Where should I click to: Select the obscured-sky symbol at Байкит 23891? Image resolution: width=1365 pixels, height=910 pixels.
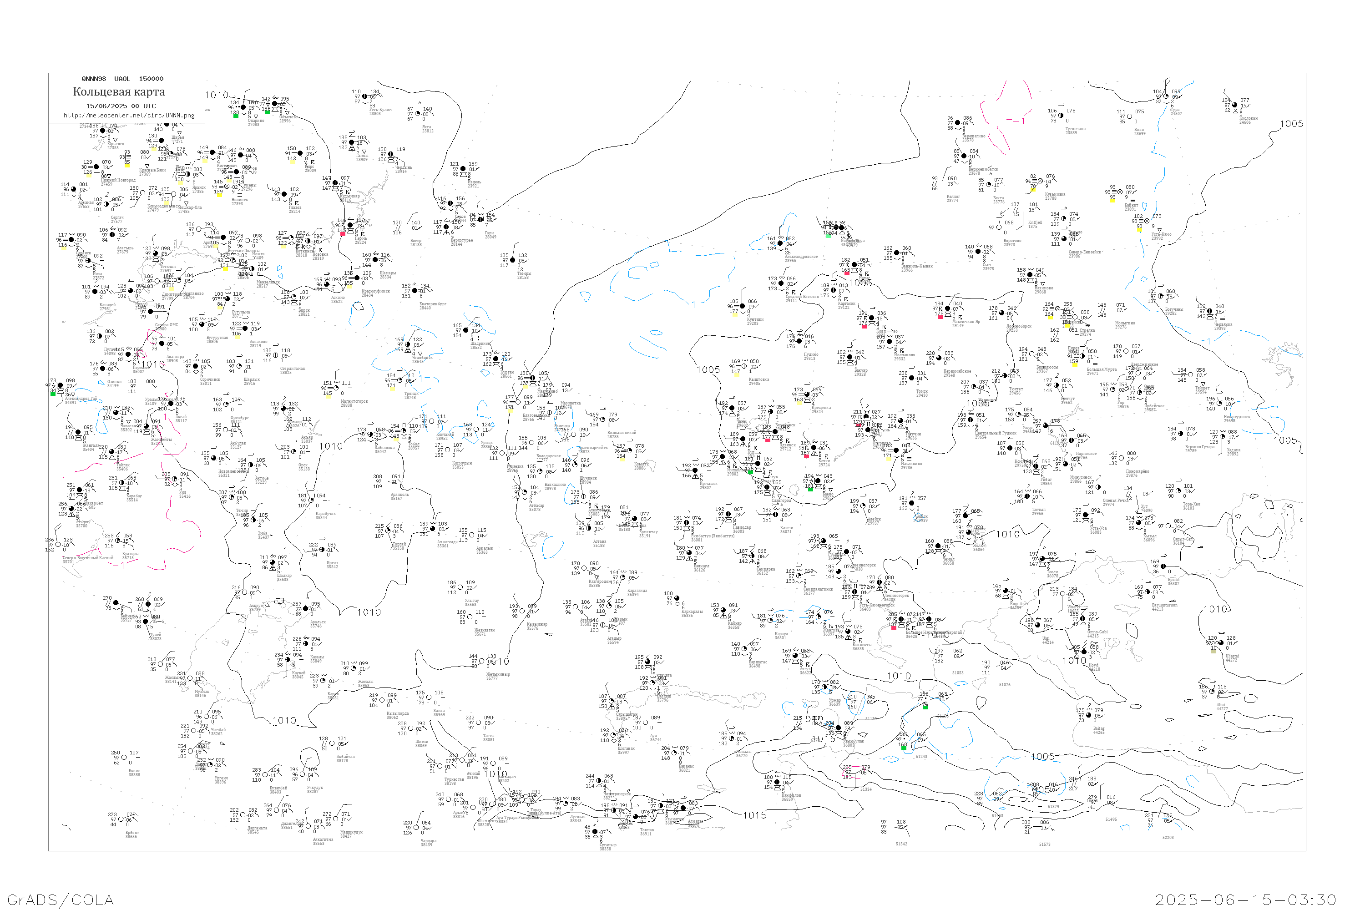coord(1119,192)
